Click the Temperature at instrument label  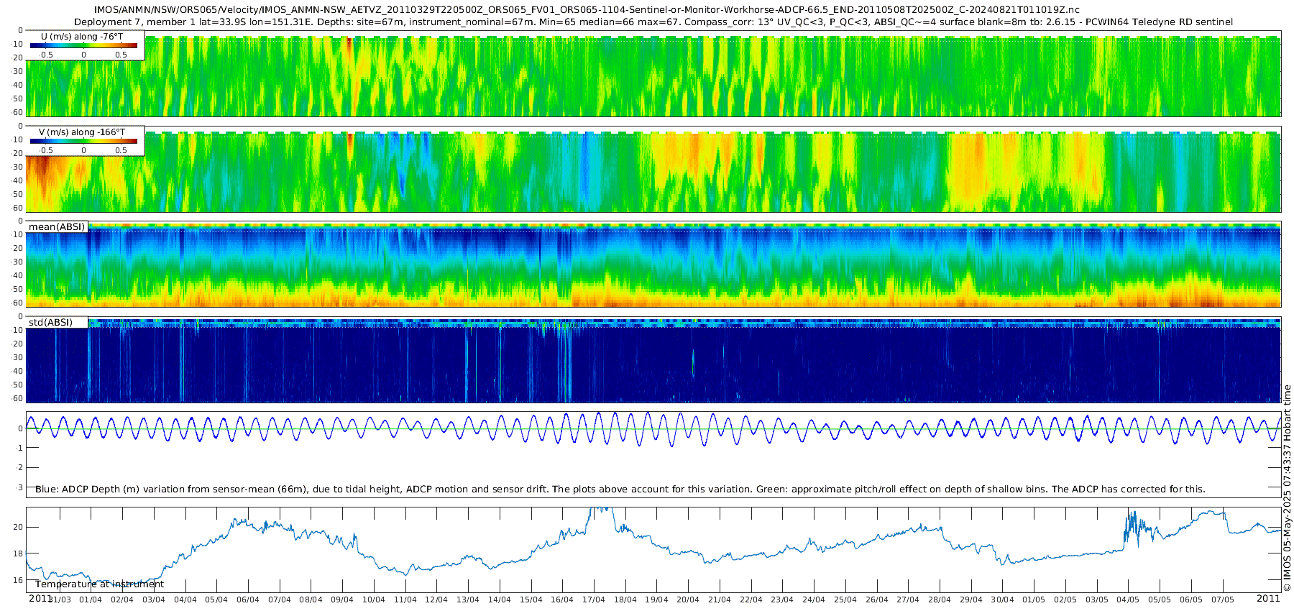coord(99,584)
